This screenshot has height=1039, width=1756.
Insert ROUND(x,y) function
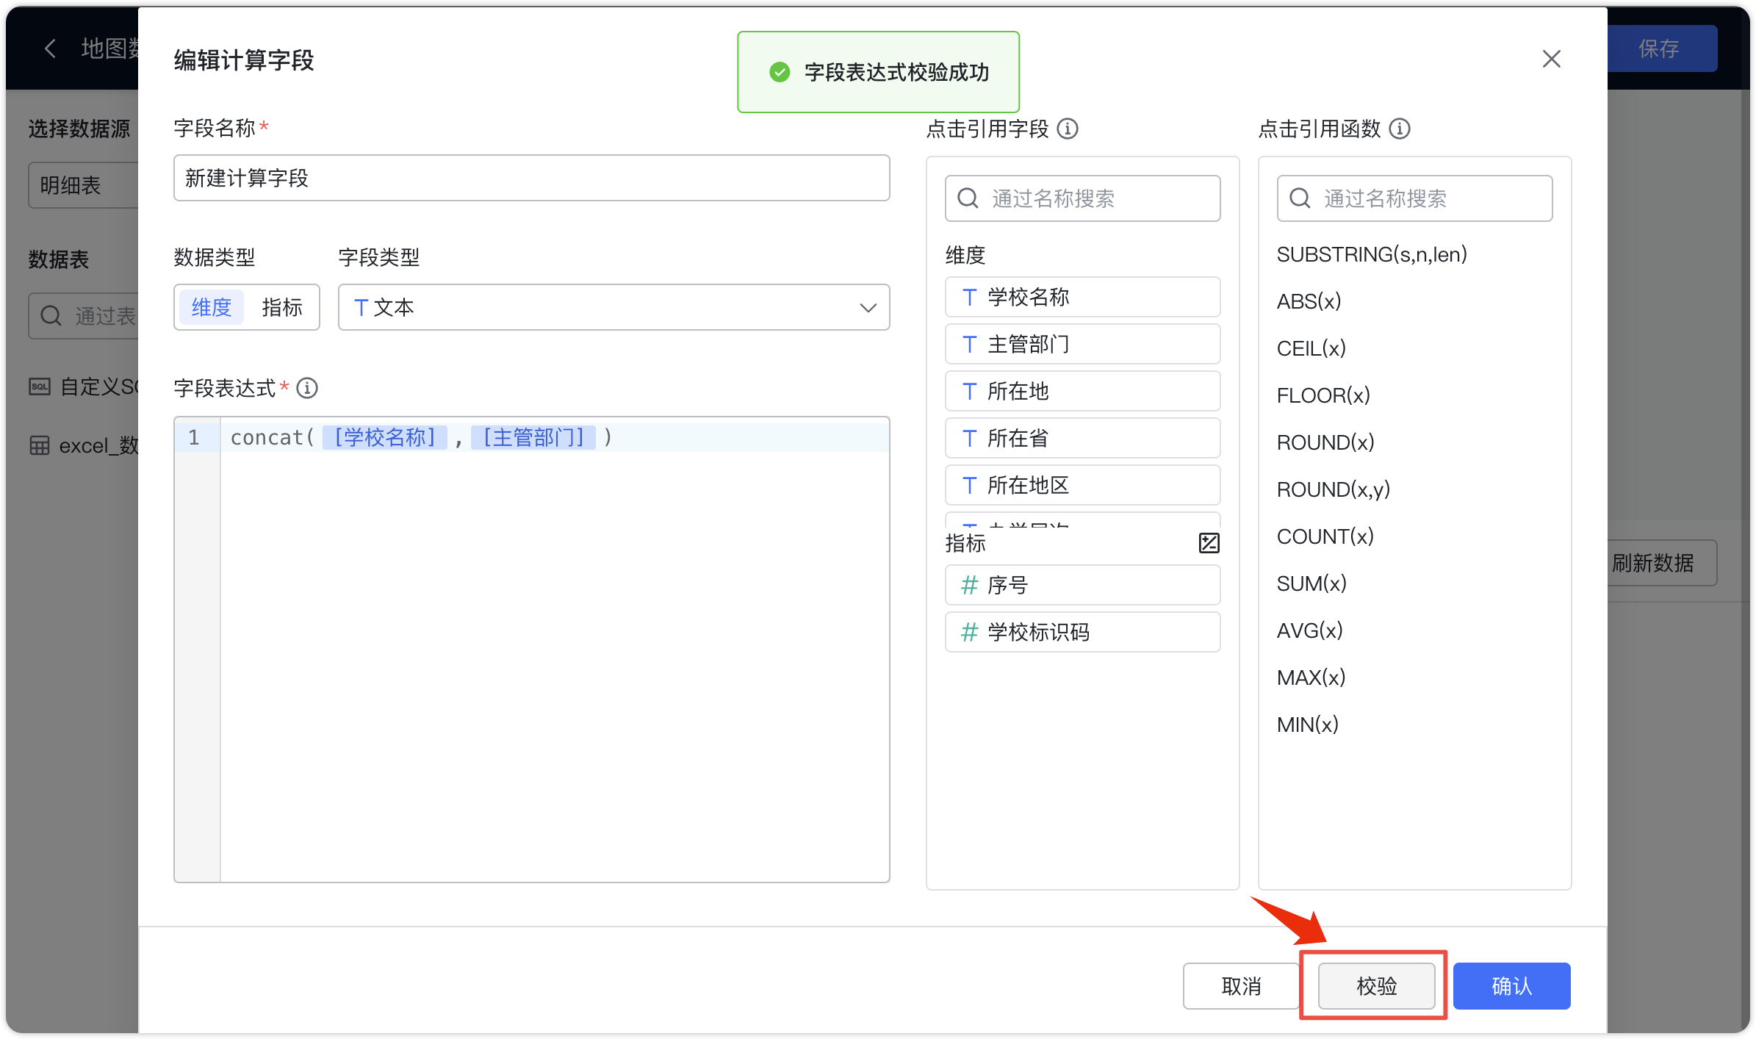[x=1334, y=489]
